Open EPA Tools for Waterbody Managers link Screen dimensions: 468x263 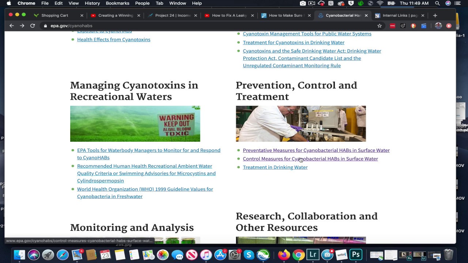[x=149, y=154]
